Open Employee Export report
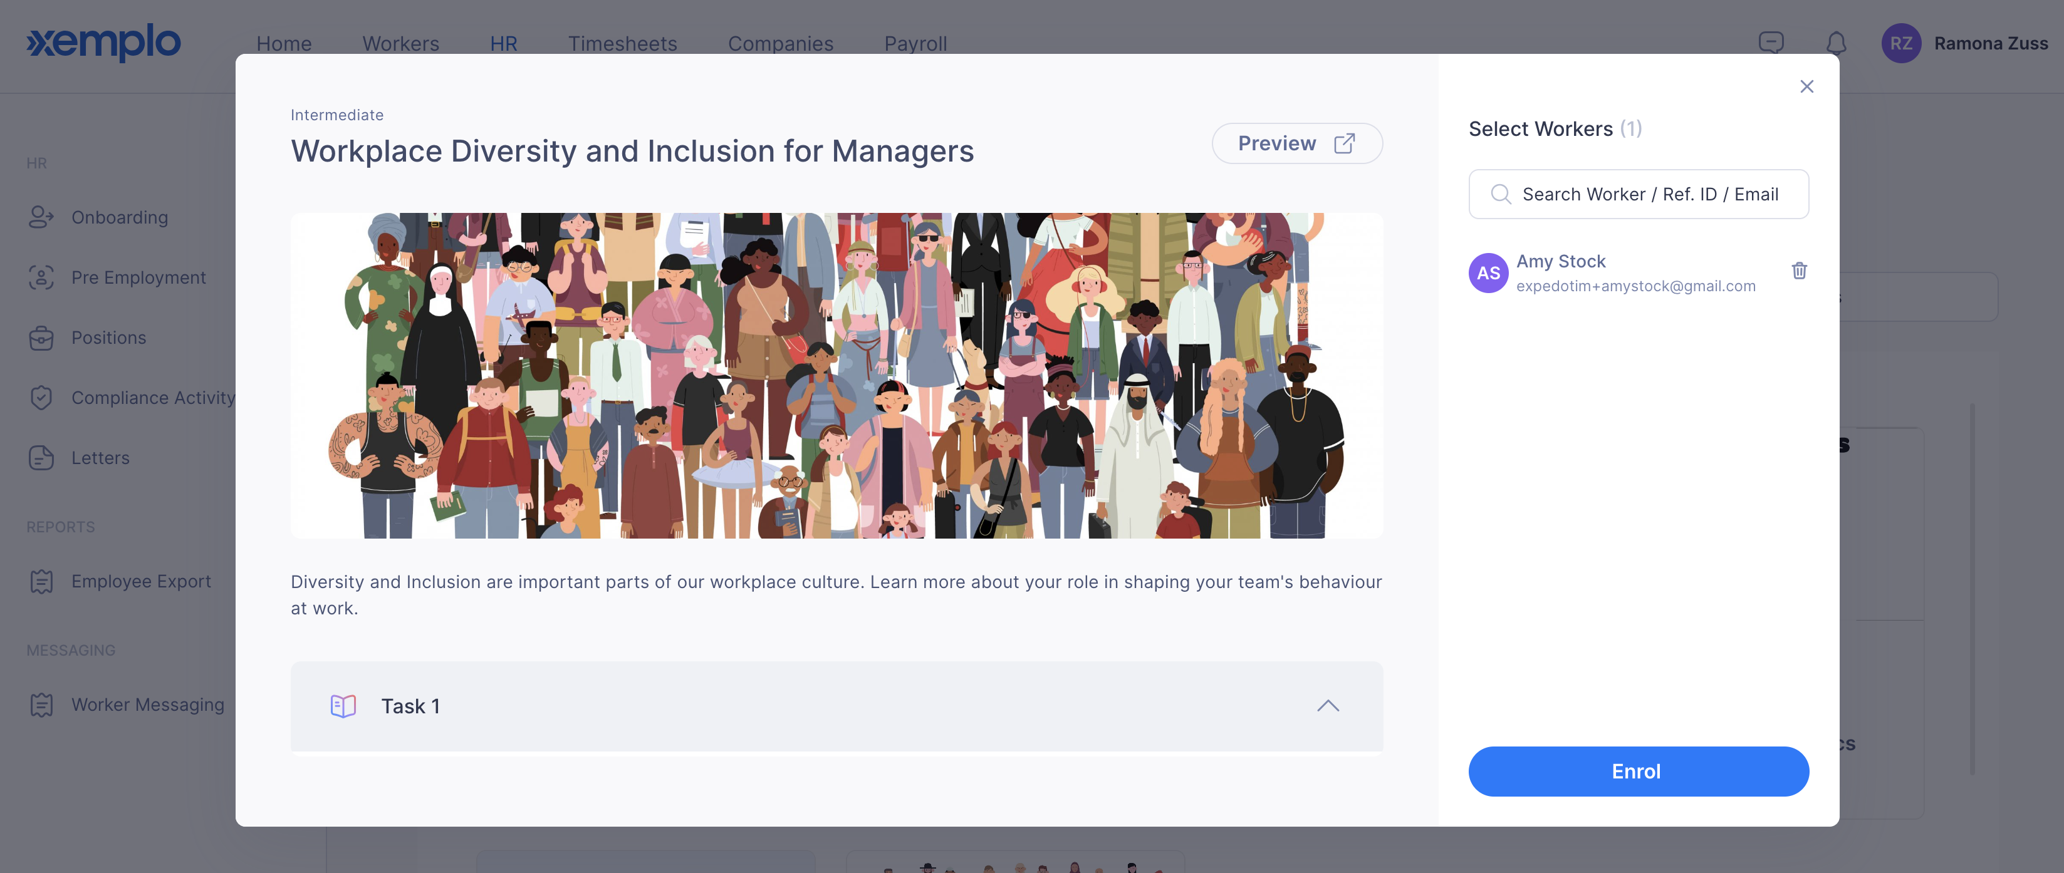The width and height of the screenshot is (2064, 873). [x=141, y=581]
